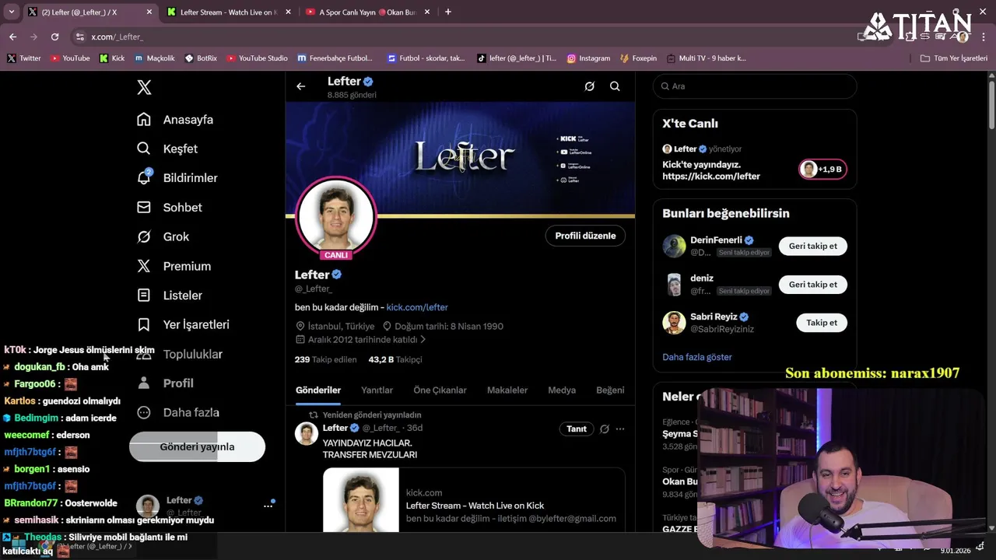The image size is (996, 560).
Task: Click the address bar URL x.com/_Lefter_
Action: [x=117, y=37]
